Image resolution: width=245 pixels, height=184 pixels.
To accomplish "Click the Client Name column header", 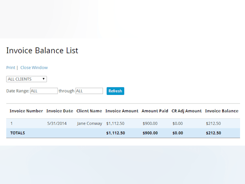I will (89, 111).
